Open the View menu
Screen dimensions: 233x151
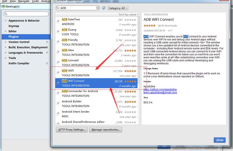13,1
